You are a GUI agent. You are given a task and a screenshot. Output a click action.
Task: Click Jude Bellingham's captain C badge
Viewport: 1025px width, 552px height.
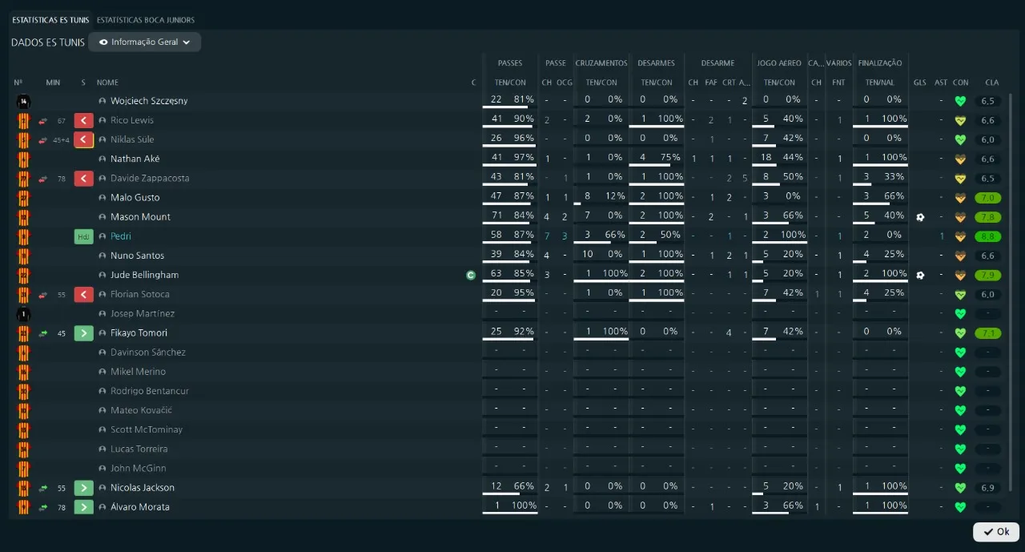[x=471, y=275]
